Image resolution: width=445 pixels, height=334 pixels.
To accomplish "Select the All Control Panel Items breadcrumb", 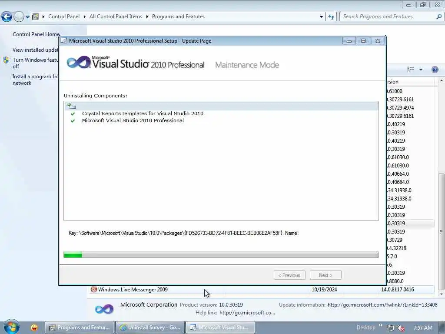I will point(116,17).
